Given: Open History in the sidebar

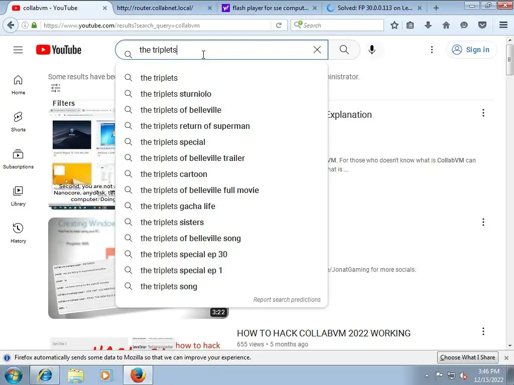Looking at the screenshot, I should [18, 234].
